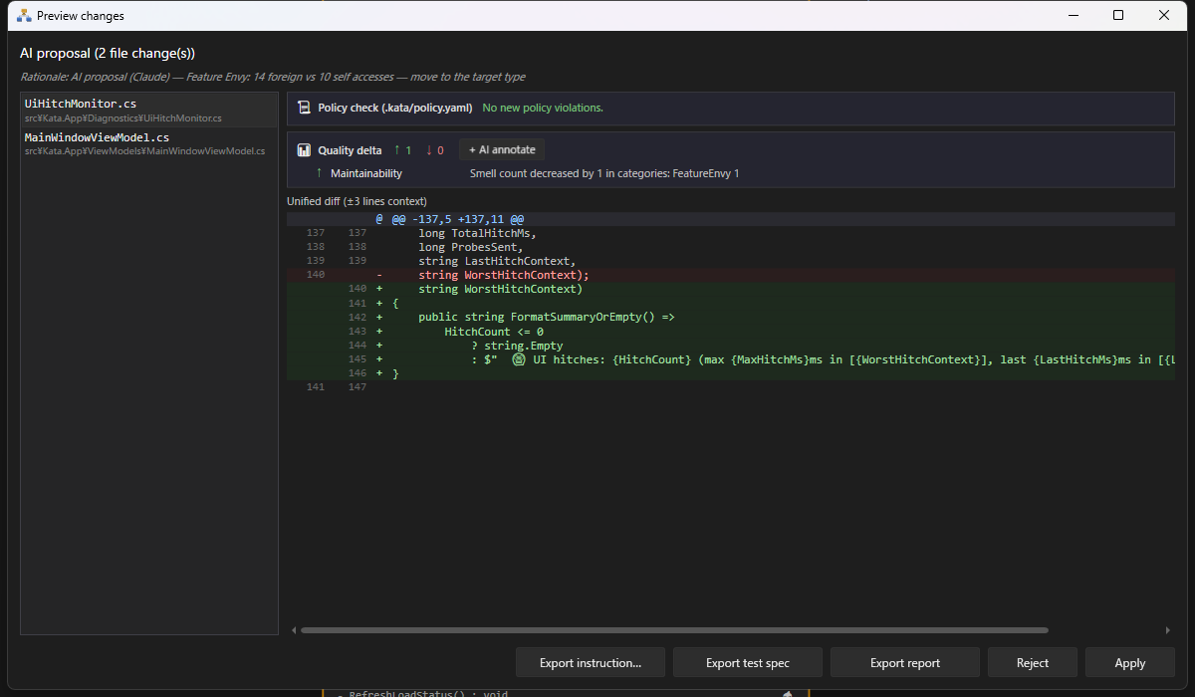This screenshot has height=697, width=1195.
Task: Click Export report button
Action: point(905,662)
